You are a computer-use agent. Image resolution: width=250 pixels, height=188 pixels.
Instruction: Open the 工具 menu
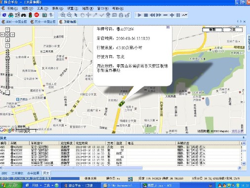[x=42, y=8]
